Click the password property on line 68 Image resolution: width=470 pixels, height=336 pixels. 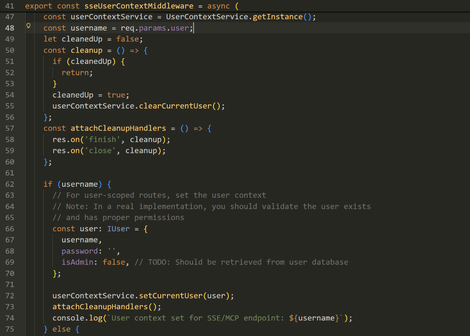point(80,251)
